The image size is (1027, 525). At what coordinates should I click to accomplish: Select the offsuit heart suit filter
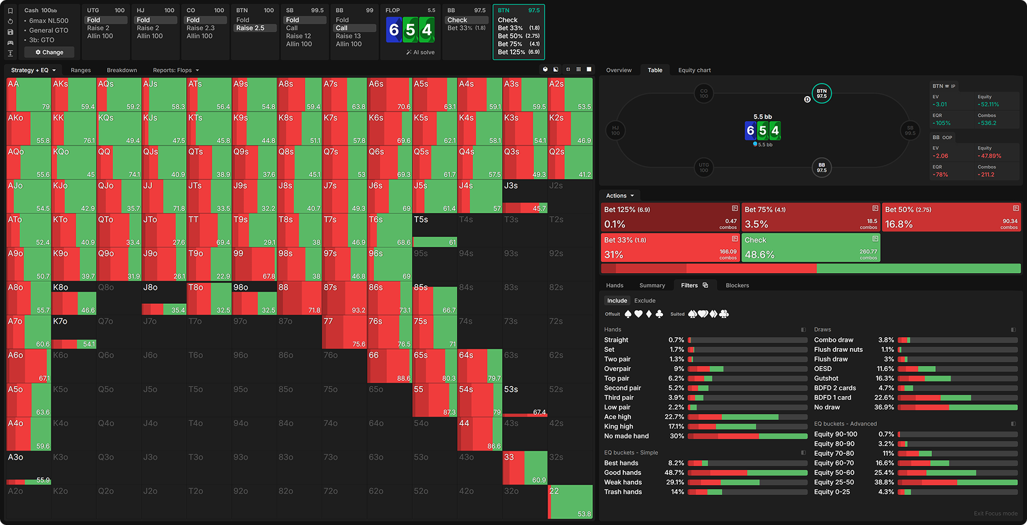(x=638, y=314)
